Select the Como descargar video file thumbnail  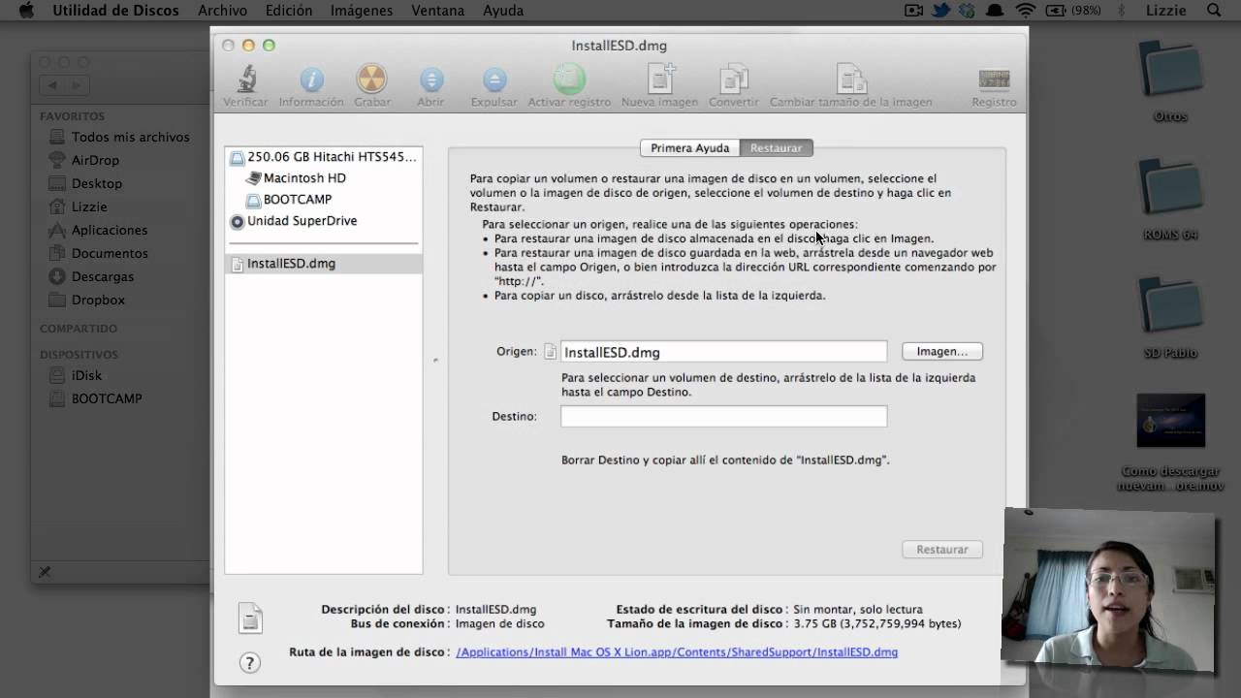pyautogui.click(x=1170, y=420)
